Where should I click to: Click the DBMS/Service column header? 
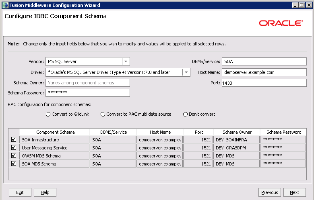click(x=113, y=132)
